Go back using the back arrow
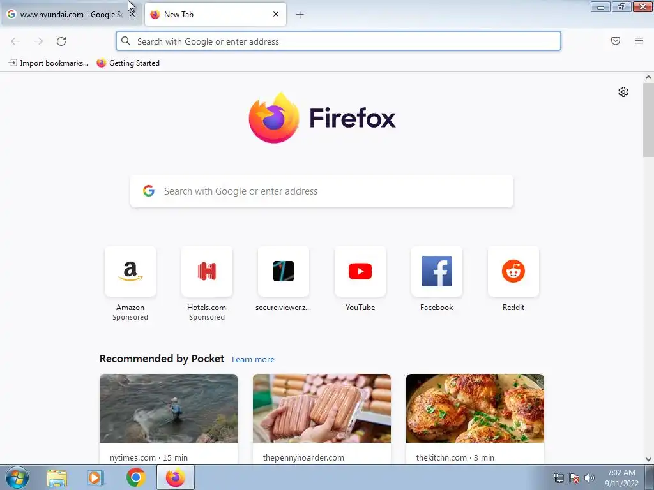Image resolution: width=654 pixels, height=490 pixels. tap(15, 41)
